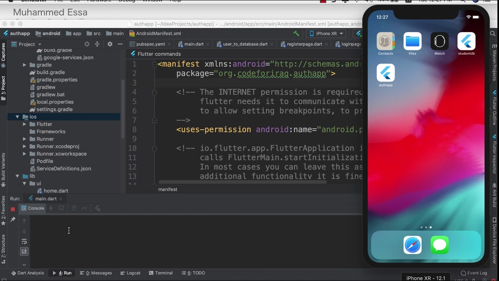This screenshot has width=499, height=281.
Task: Click the authapp breadcrumb
Action: [x=16, y=34]
